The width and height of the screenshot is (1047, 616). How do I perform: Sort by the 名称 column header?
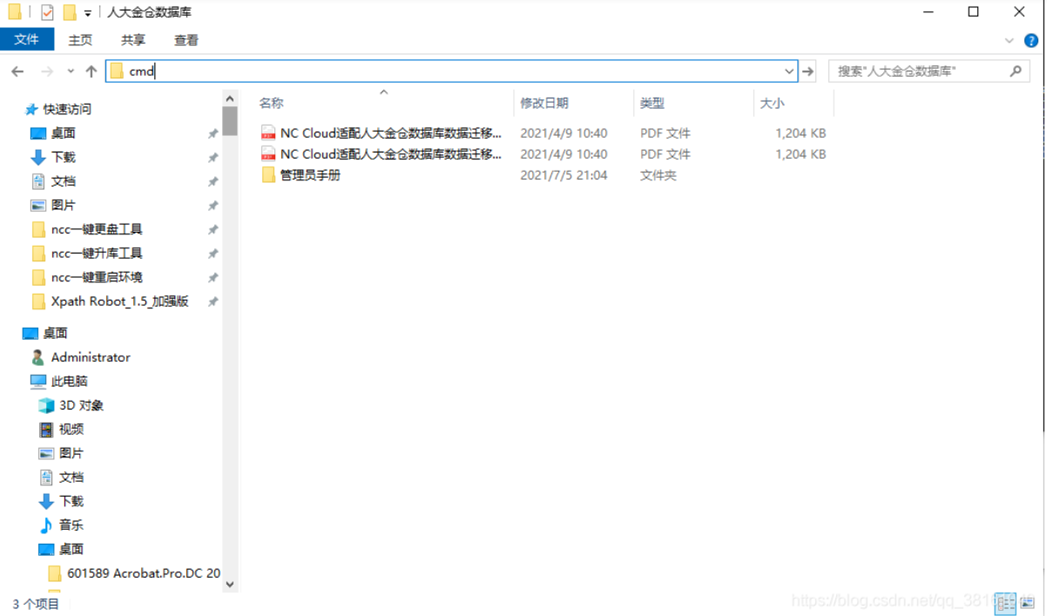click(271, 103)
